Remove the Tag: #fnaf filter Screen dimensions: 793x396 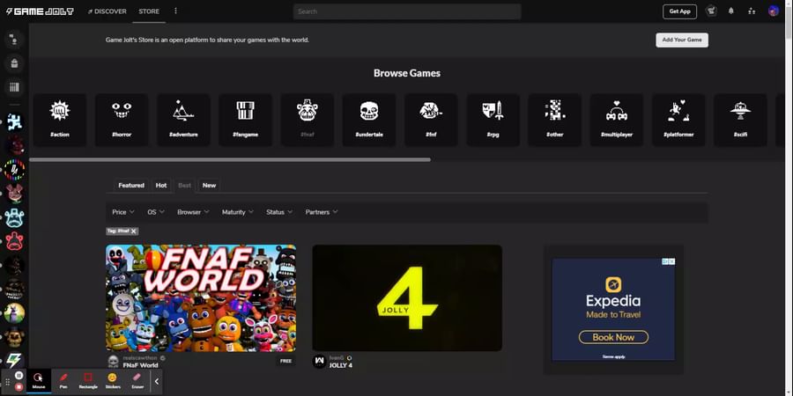134,231
